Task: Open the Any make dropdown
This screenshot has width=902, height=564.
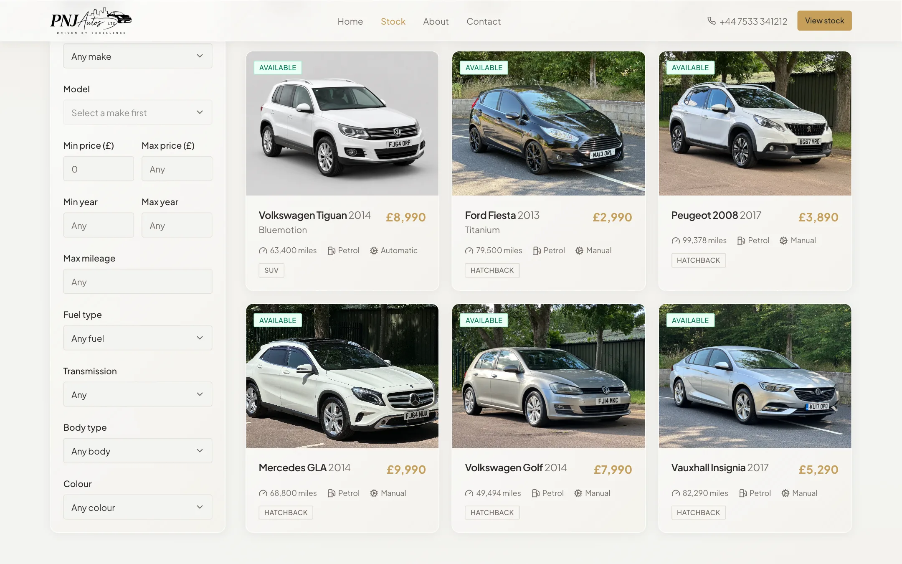Action: (x=137, y=56)
